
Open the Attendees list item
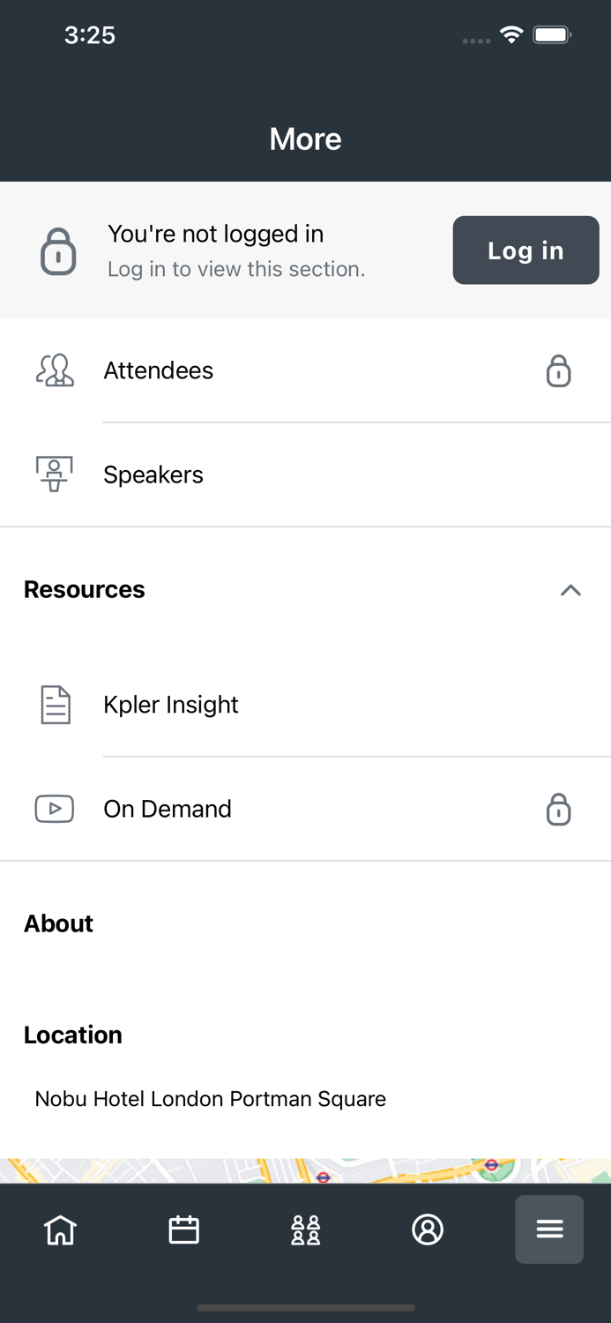pyautogui.click(x=159, y=370)
